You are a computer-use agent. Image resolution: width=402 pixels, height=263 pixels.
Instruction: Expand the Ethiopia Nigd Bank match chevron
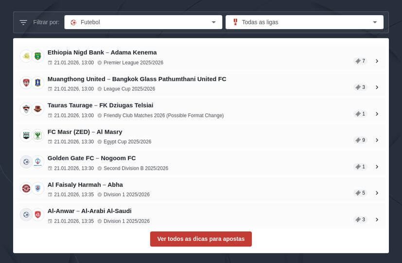coord(377,61)
